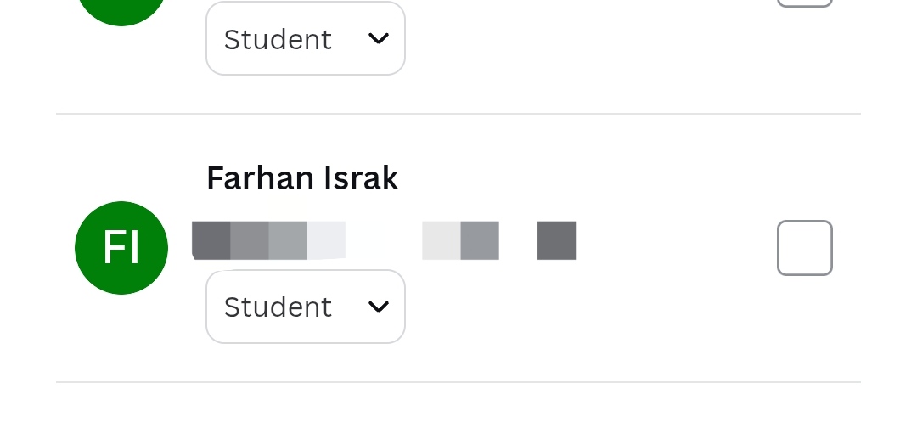Click the chevron arrow in Farhan Israk's role dropdown
This screenshot has height=428, width=917.
click(x=378, y=307)
